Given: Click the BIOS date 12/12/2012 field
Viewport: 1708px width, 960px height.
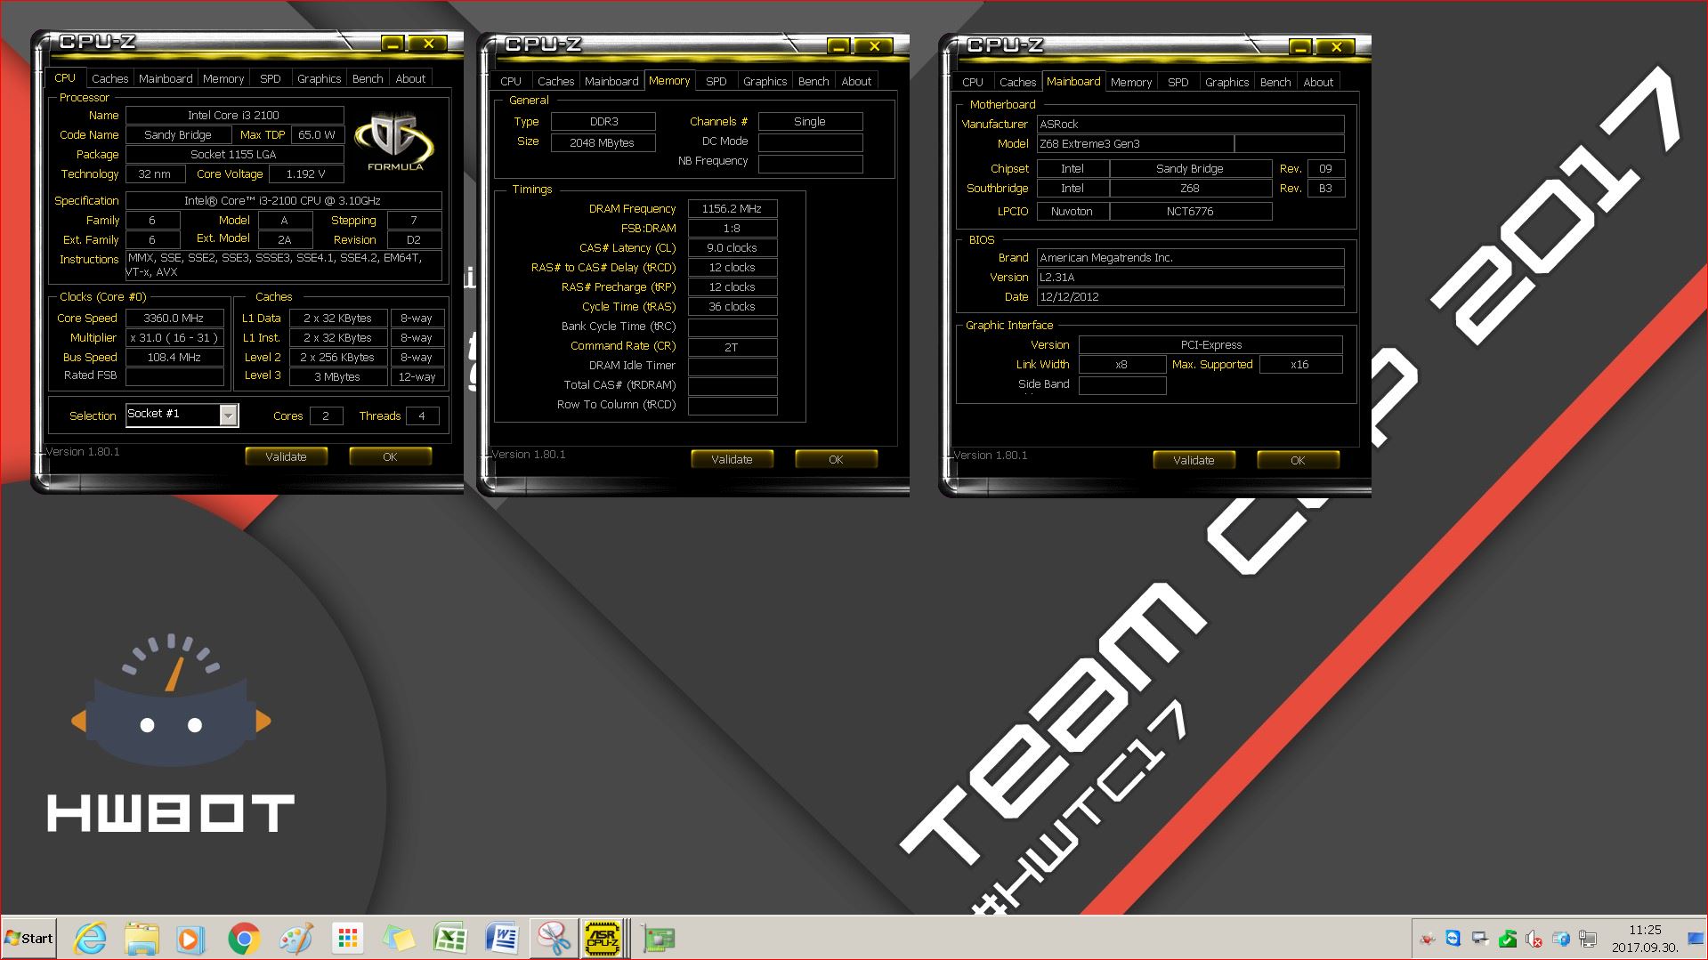Looking at the screenshot, I should pyautogui.click(x=1191, y=296).
